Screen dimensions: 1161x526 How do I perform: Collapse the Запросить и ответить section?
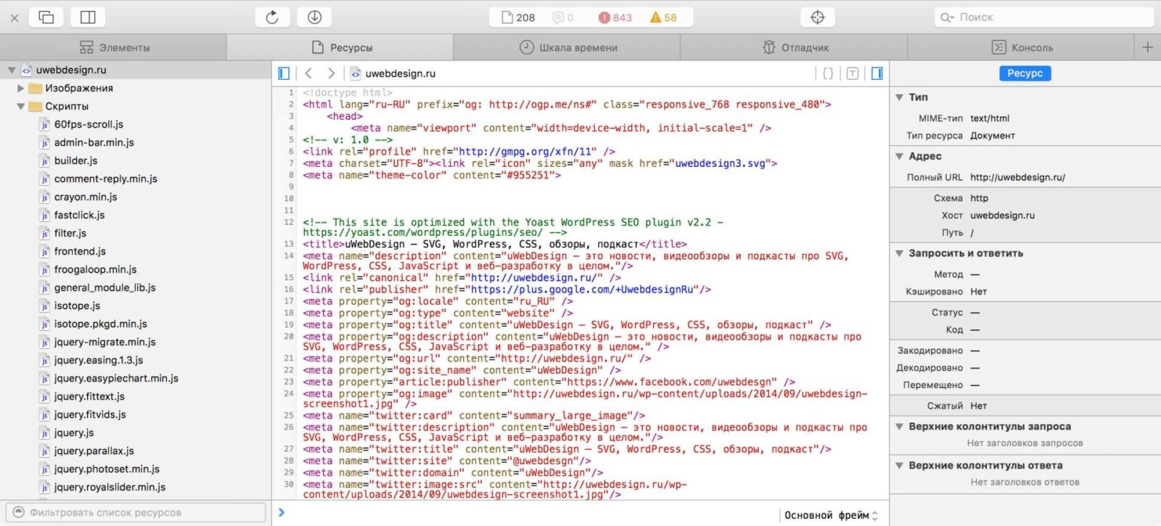pos(899,254)
